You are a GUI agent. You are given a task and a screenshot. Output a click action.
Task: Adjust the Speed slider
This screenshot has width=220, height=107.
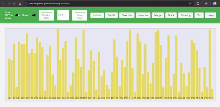click(x=34, y=15)
